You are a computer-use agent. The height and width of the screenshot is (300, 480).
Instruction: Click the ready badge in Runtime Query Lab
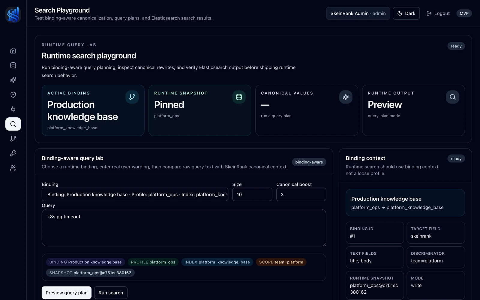[x=456, y=46]
